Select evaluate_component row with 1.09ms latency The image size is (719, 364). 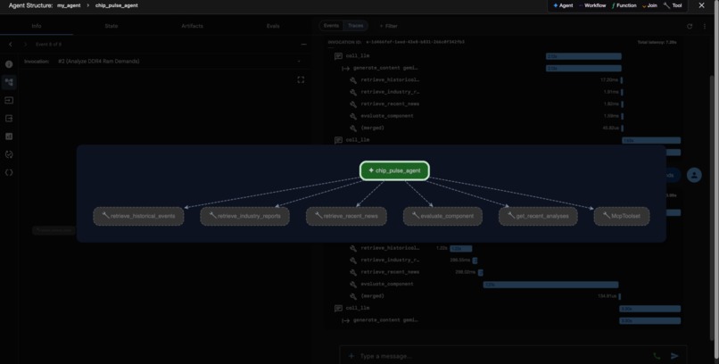coord(503,116)
